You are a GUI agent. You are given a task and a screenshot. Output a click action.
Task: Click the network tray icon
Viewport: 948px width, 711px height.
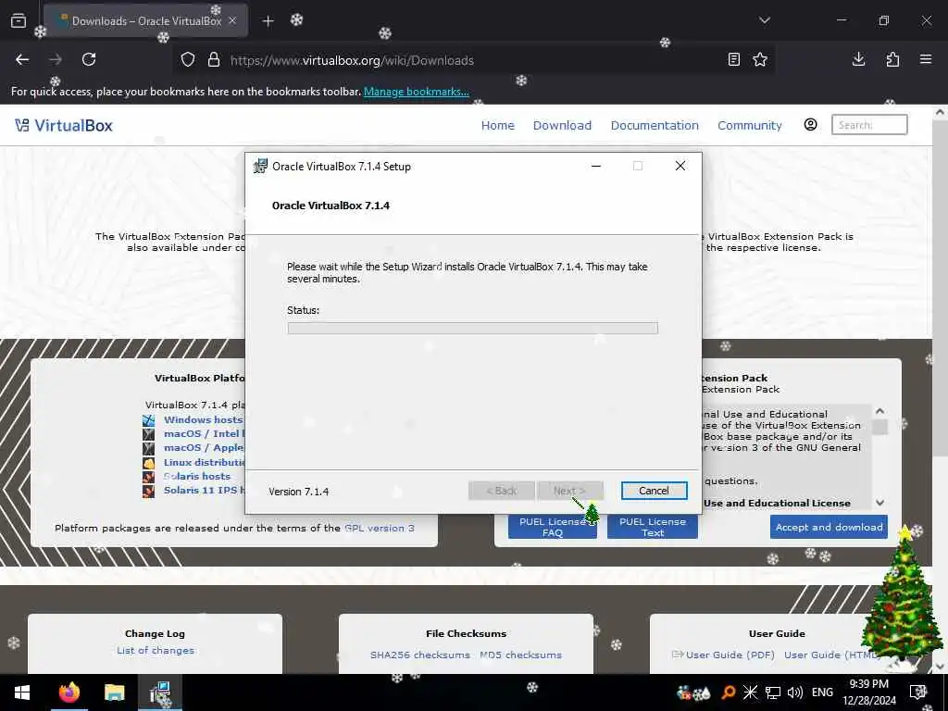click(773, 692)
